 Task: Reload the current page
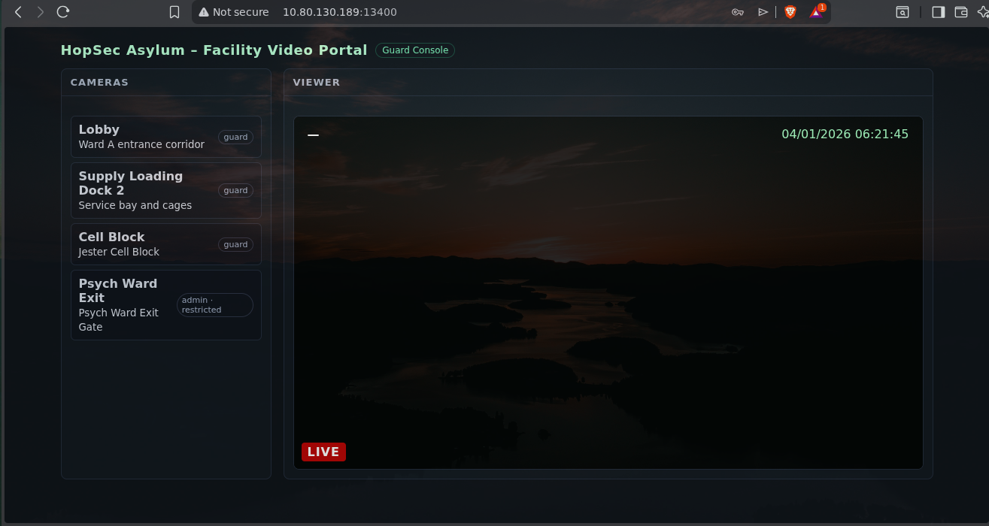[x=63, y=12]
